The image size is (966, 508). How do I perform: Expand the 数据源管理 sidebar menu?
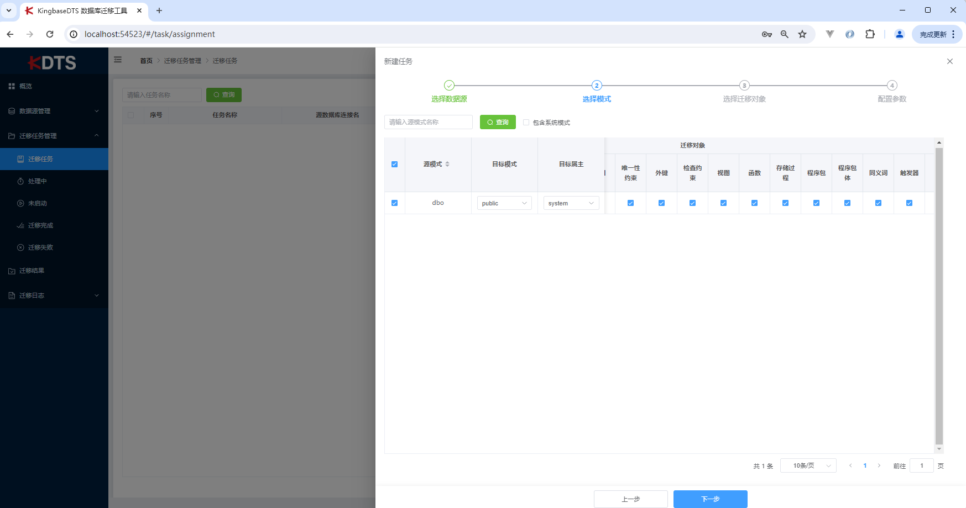coord(54,111)
